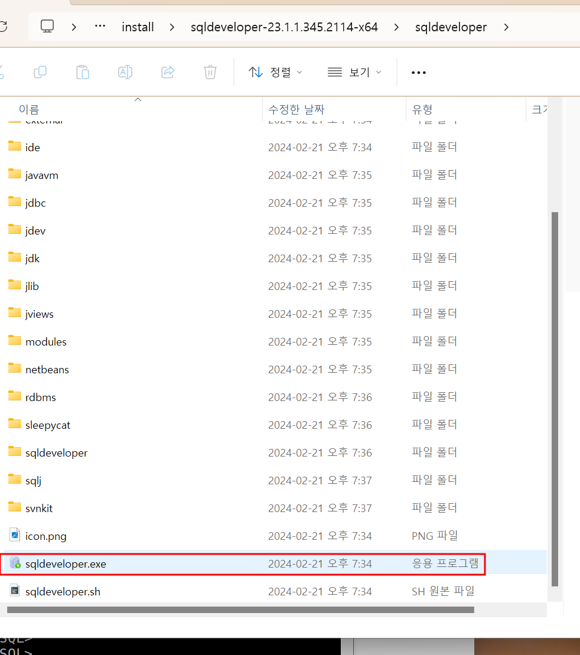Go to sqldeveloper-23.1.1.345.2114-x64 breadcrumb

coord(284,27)
